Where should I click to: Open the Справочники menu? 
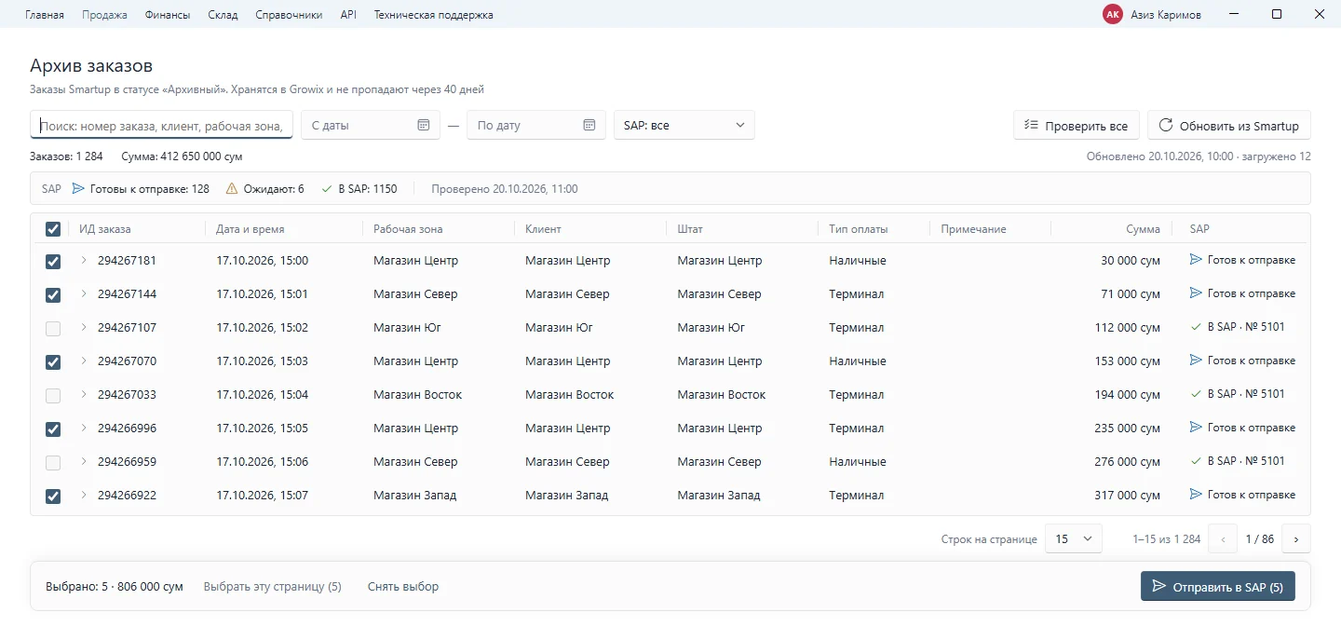[x=289, y=15]
